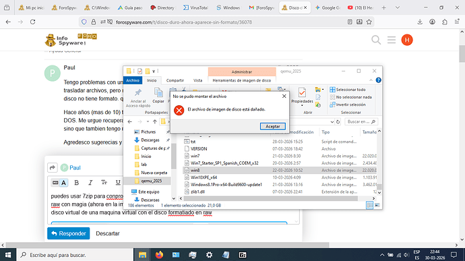Click the Administrar contextual tab header

(242, 72)
